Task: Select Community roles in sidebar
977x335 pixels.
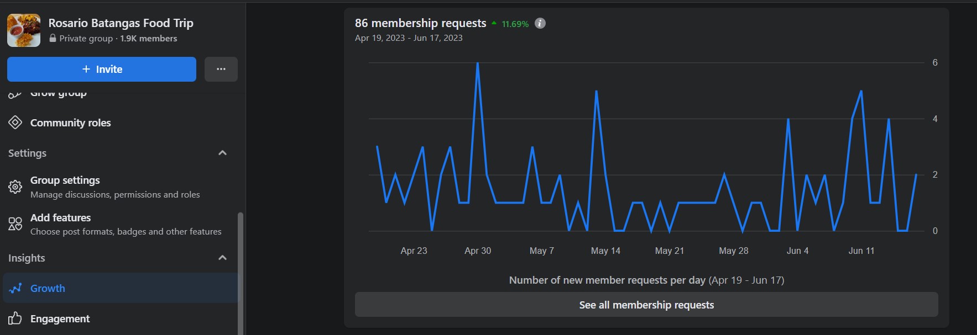Action: (70, 123)
